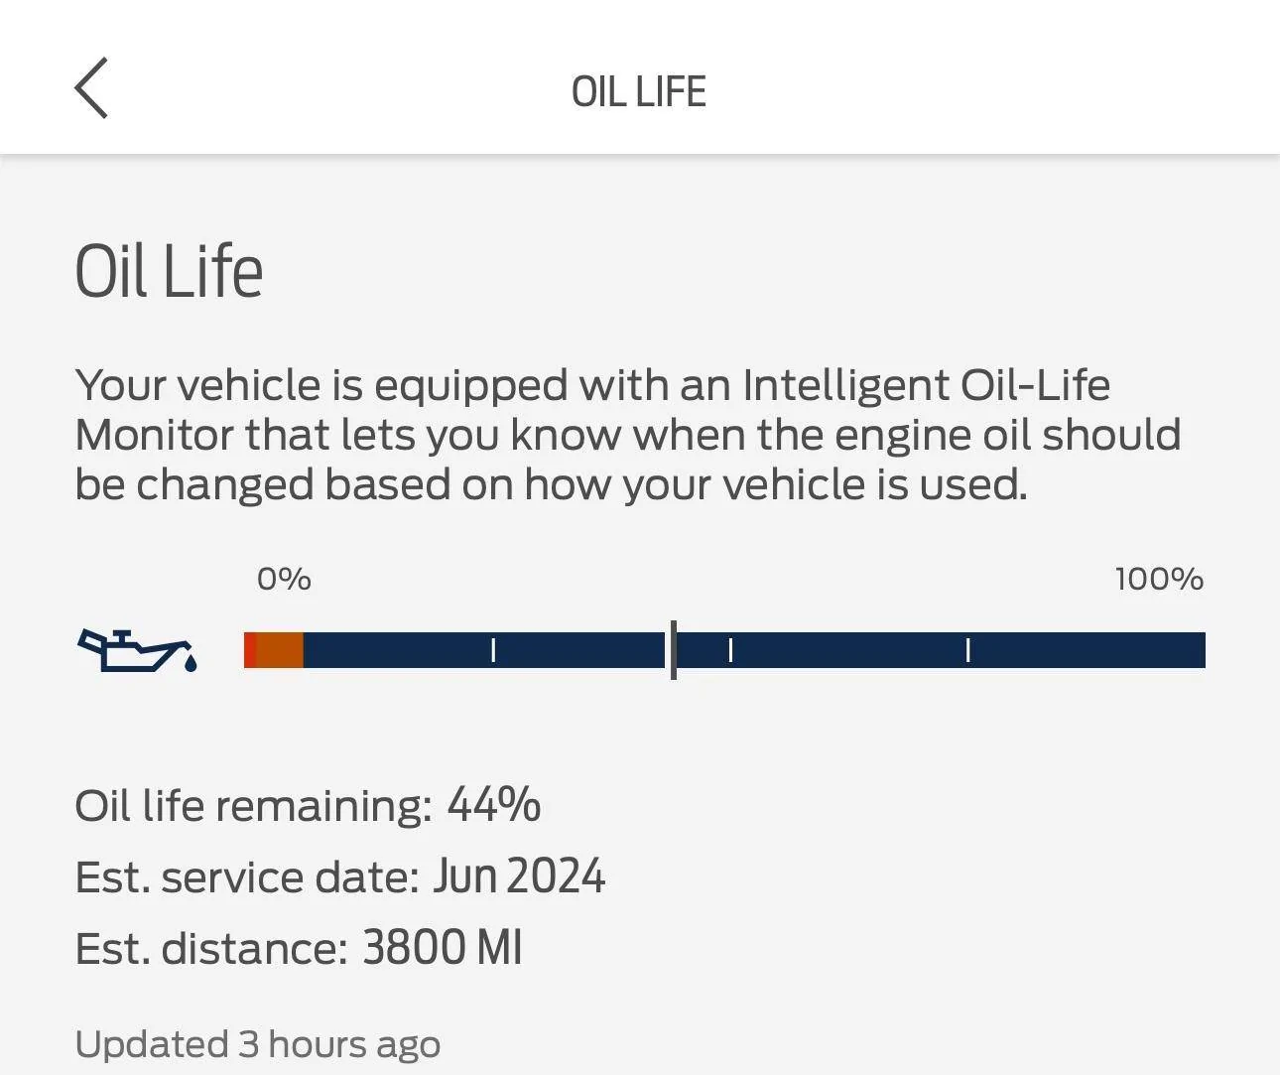Image resolution: width=1280 pixels, height=1075 pixels.
Task: Click the leftmost white tick on gauge
Action: [493, 650]
